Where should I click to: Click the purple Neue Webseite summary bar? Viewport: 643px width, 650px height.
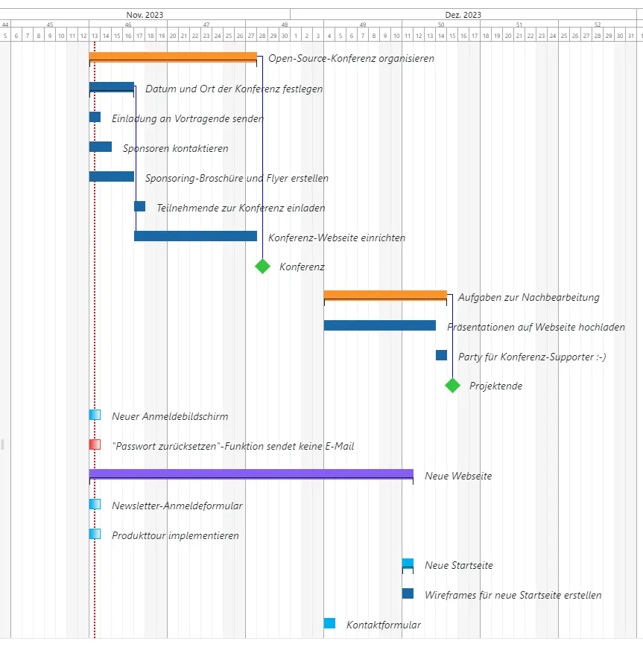click(250, 473)
